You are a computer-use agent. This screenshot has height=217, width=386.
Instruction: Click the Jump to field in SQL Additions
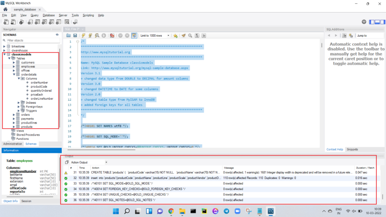(x=370, y=36)
